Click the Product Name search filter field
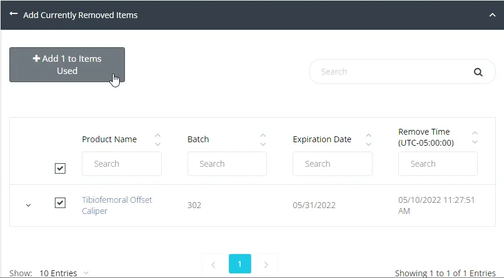504x278 pixels. tap(122, 164)
